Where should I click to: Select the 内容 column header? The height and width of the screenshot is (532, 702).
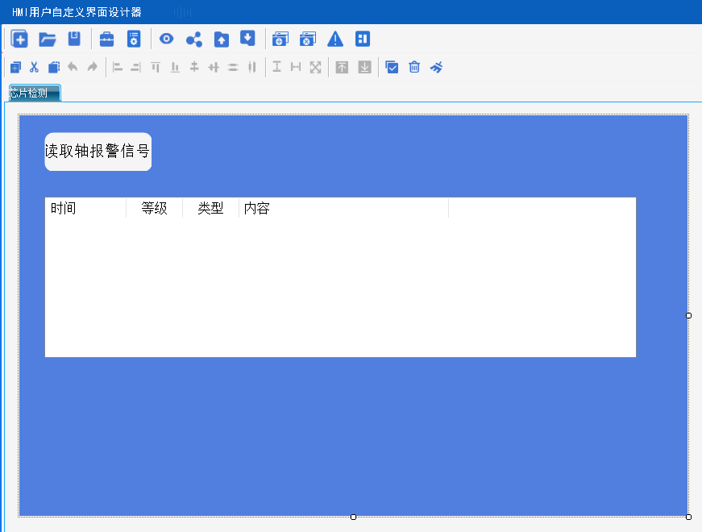[x=344, y=208]
